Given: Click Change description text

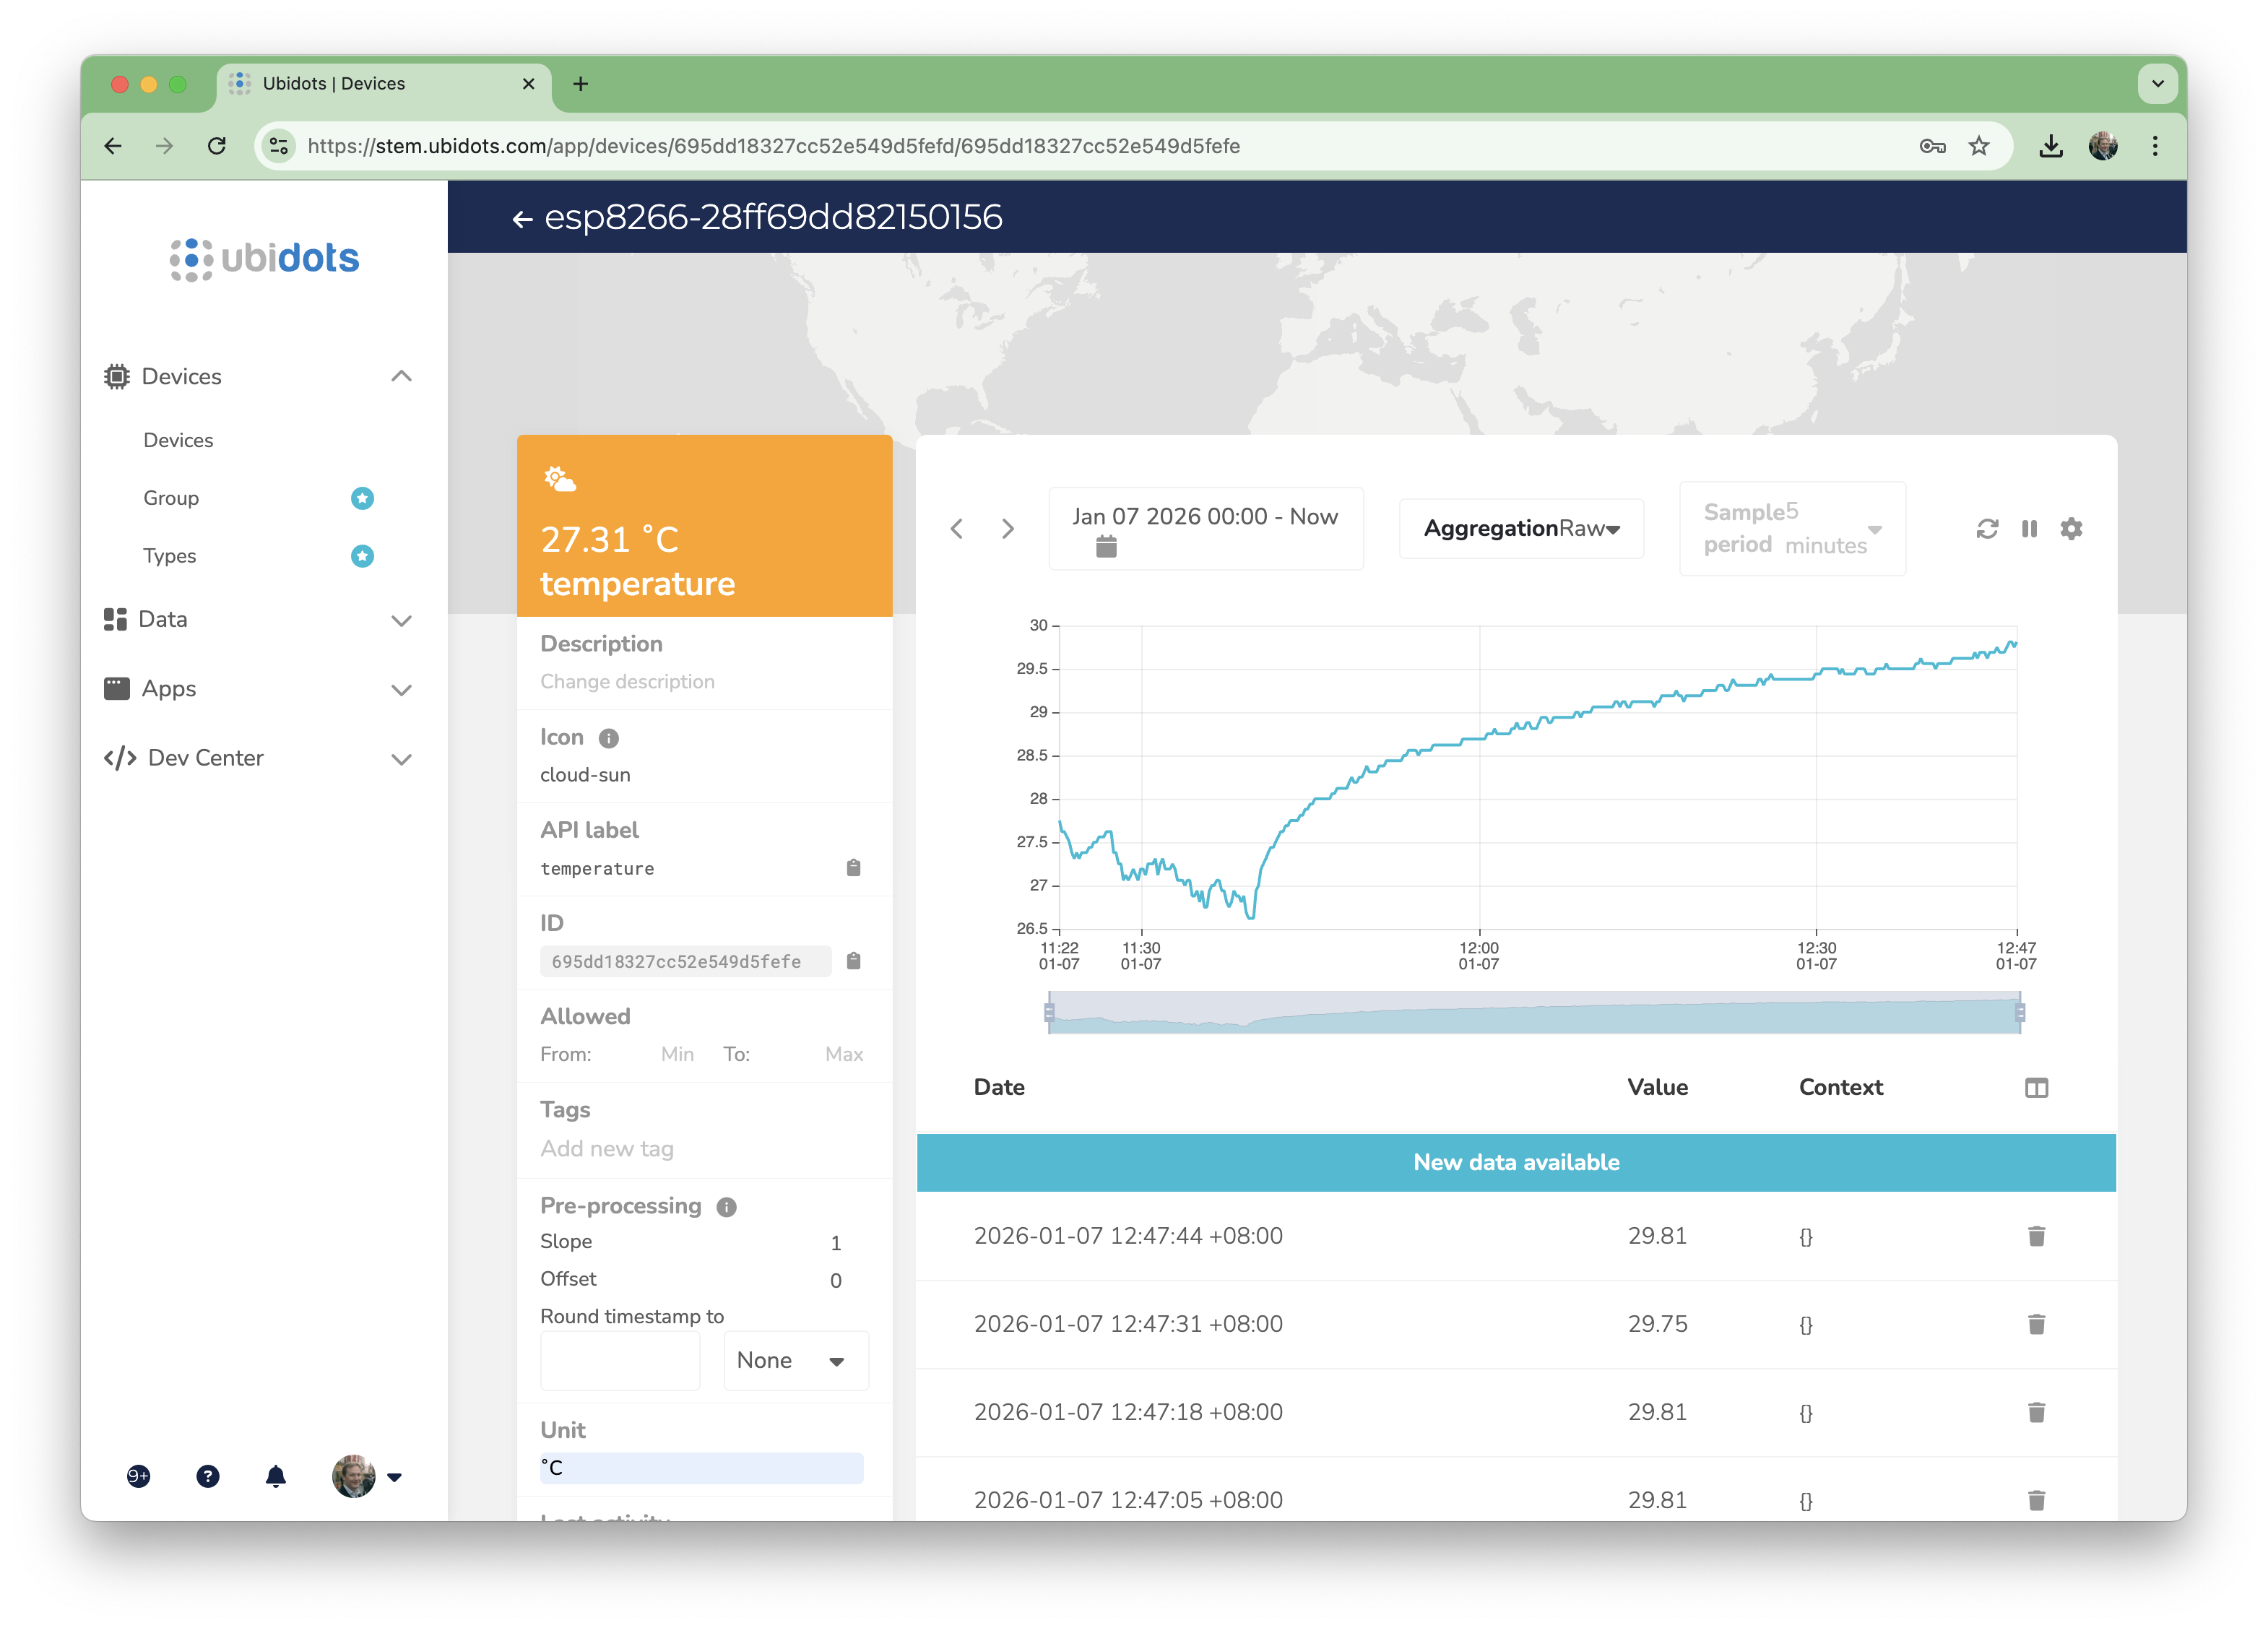Looking at the screenshot, I should [x=627, y=682].
